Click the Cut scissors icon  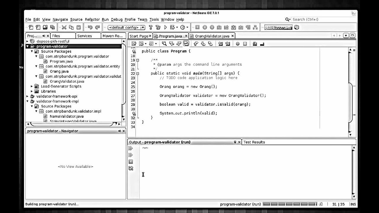click(x=64, y=27)
